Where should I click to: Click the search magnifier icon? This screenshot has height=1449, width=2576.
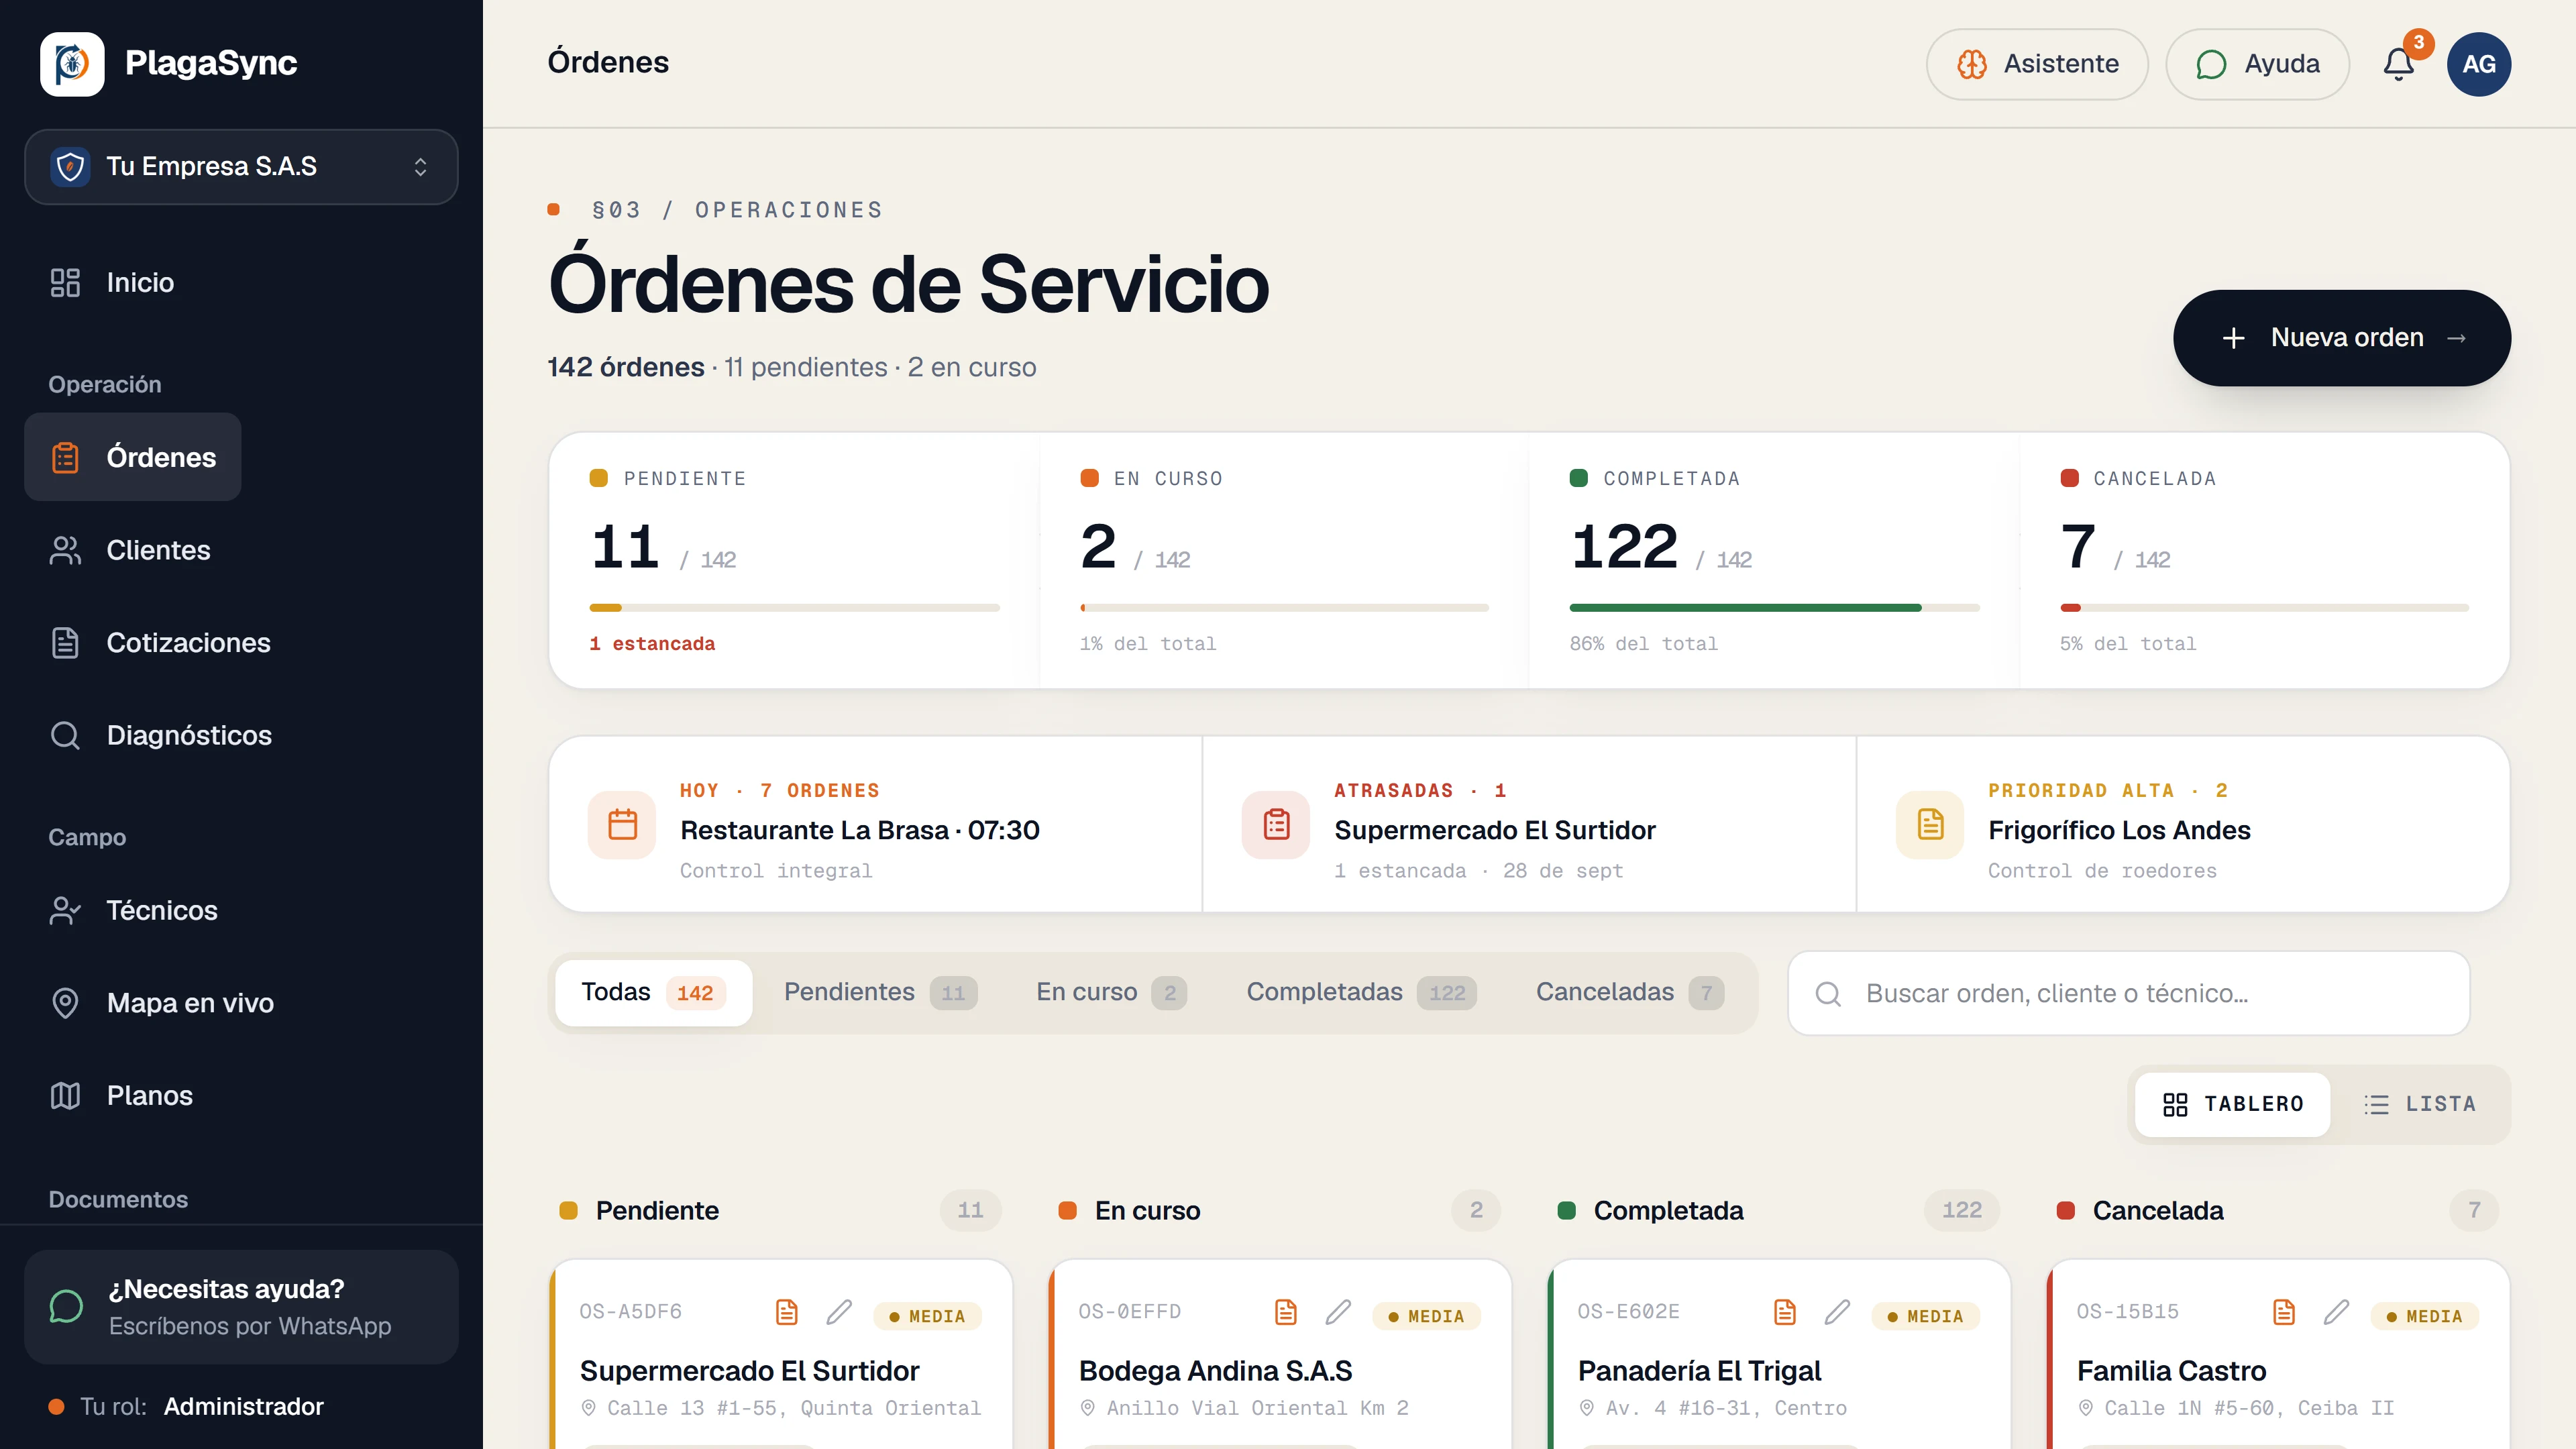tap(1828, 993)
